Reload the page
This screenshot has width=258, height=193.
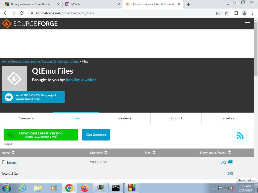(22, 13)
